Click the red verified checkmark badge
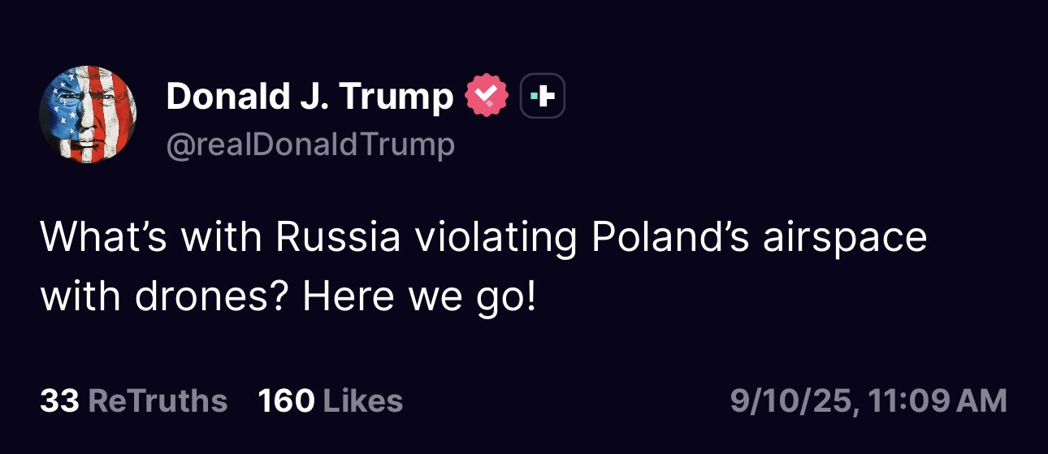 pyautogui.click(x=485, y=97)
